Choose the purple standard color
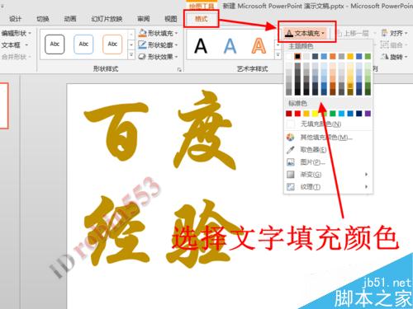 (368, 114)
